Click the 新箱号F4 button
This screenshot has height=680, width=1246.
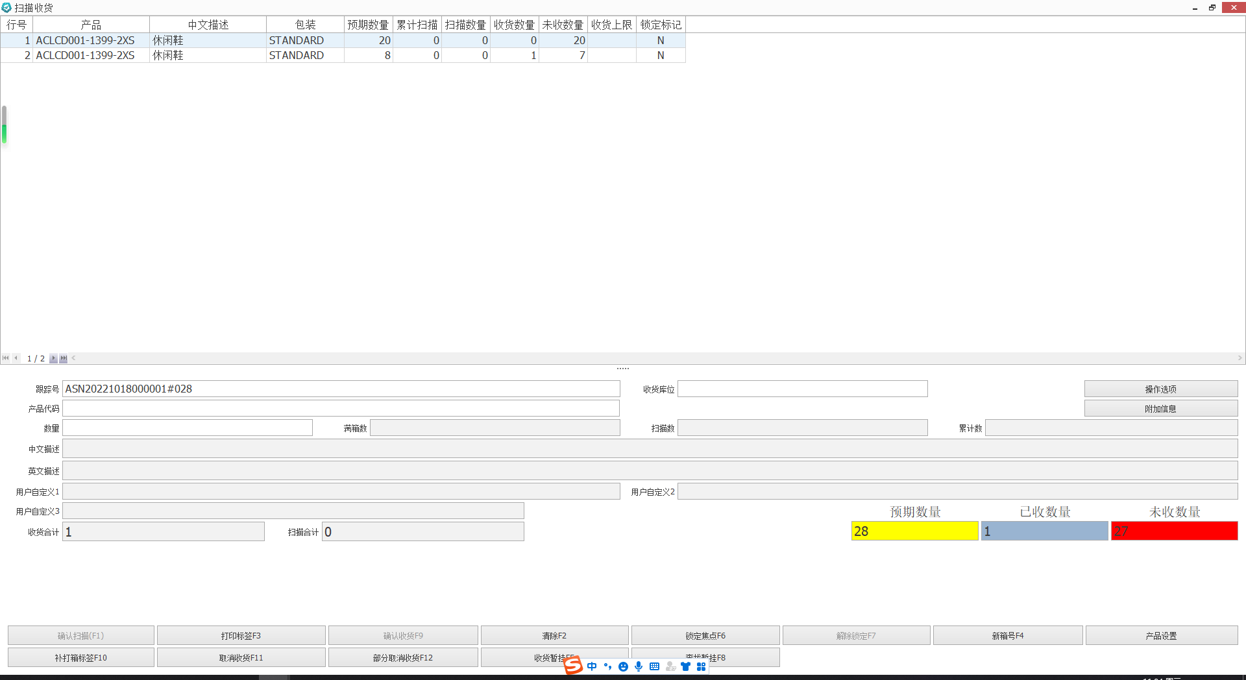pos(1008,635)
